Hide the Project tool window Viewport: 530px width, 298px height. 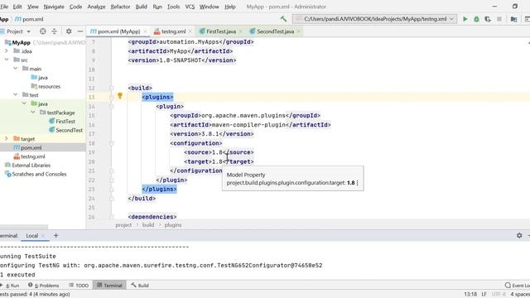click(x=80, y=31)
